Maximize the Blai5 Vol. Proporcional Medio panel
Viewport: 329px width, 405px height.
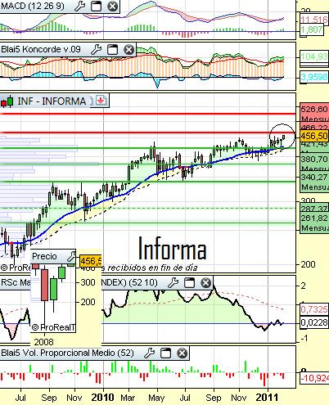pos(165,353)
